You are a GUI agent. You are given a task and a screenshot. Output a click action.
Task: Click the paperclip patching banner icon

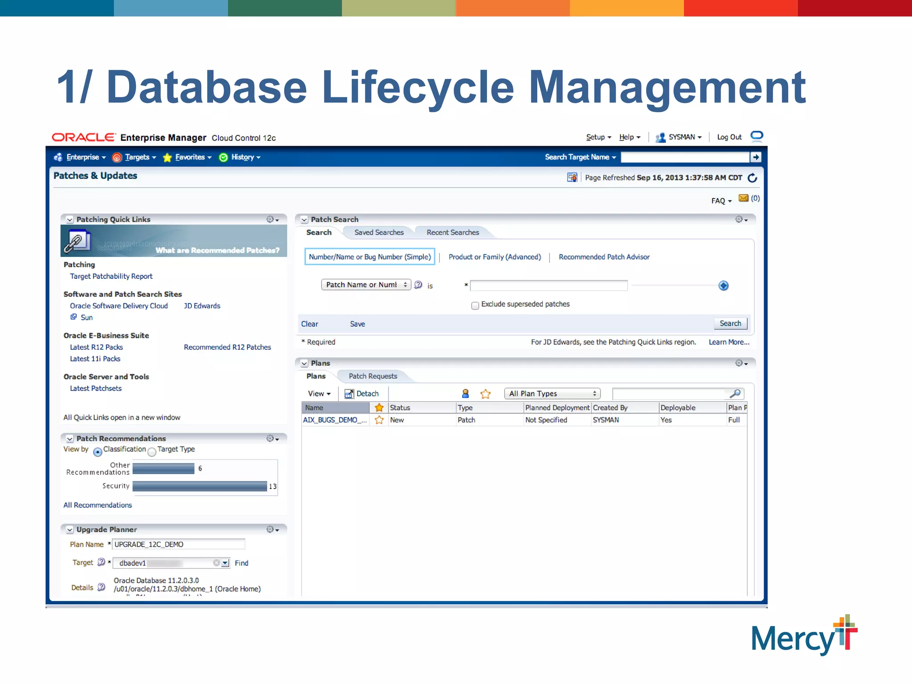point(77,241)
